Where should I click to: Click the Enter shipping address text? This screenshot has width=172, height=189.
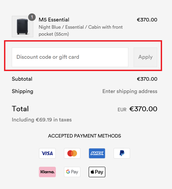pos(130,91)
